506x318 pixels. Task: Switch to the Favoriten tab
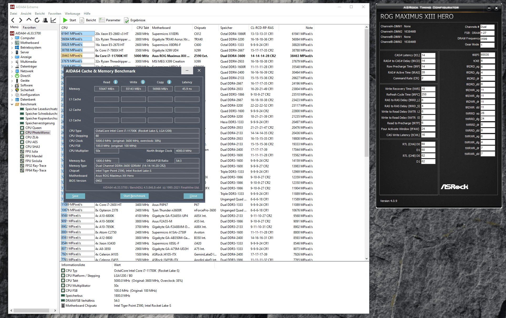29,27
